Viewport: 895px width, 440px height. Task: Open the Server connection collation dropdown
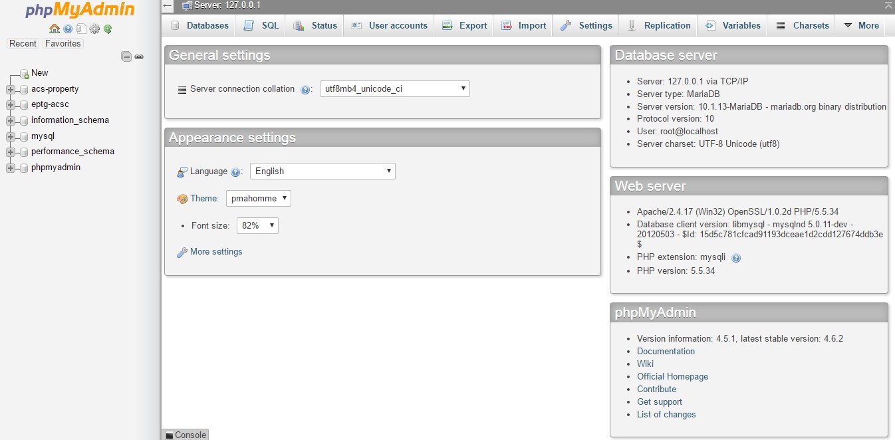click(394, 88)
